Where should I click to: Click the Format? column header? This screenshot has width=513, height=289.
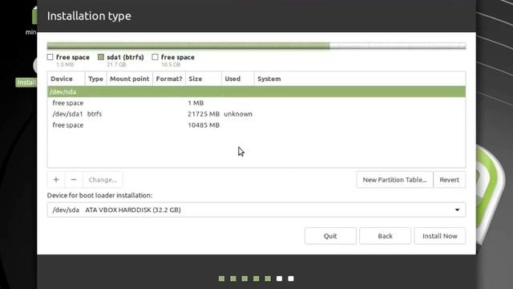(x=169, y=79)
